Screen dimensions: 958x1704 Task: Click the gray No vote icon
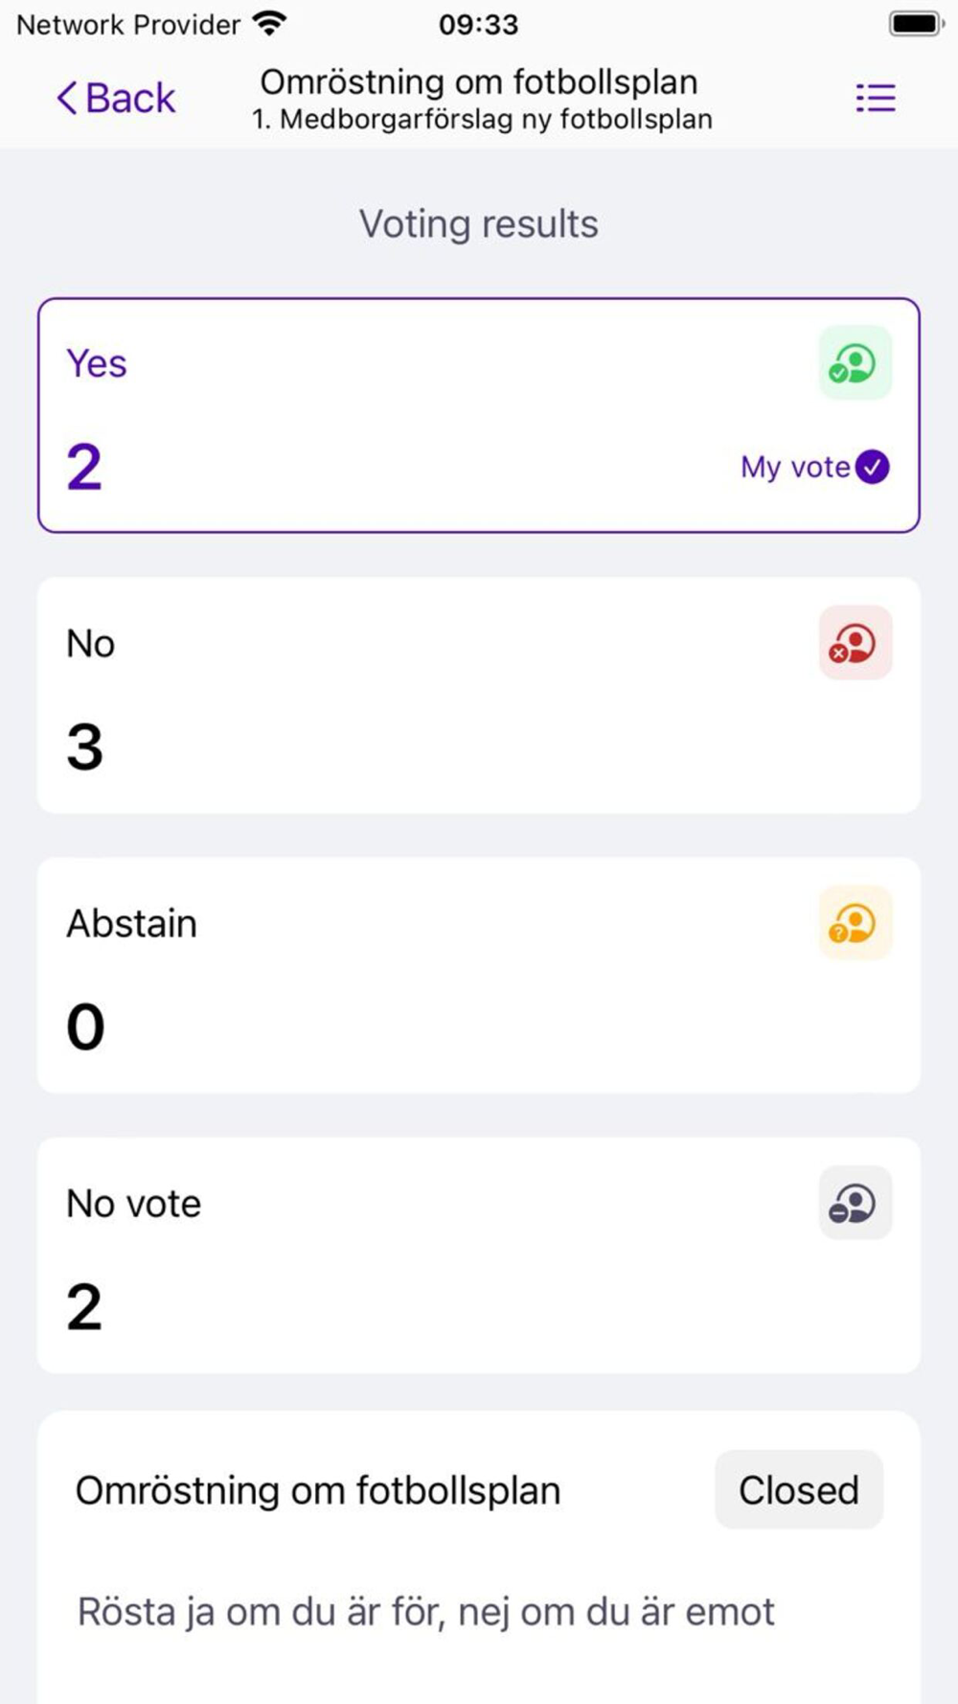855,1203
